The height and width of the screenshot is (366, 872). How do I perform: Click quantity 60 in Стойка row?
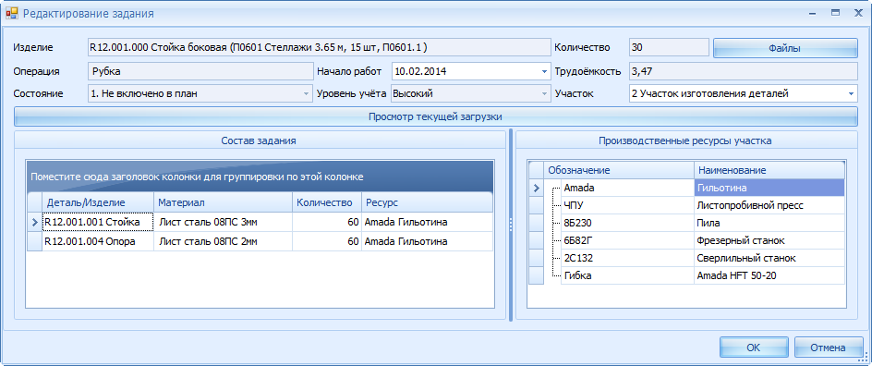pyautogui.click(x=327, y=223)
